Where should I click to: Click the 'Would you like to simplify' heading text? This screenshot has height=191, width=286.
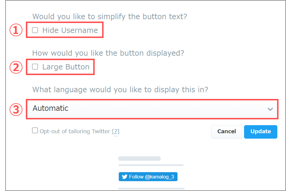click(x=110, y=17)
